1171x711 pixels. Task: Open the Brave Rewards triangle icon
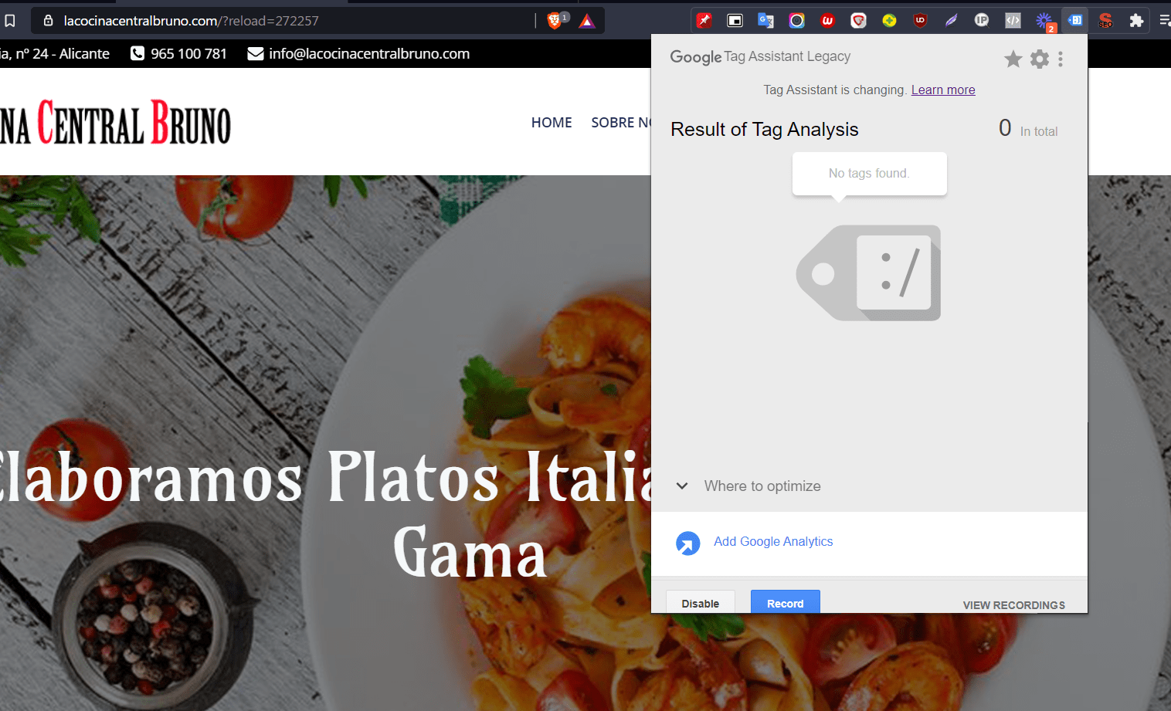click(x=587, y=21)
